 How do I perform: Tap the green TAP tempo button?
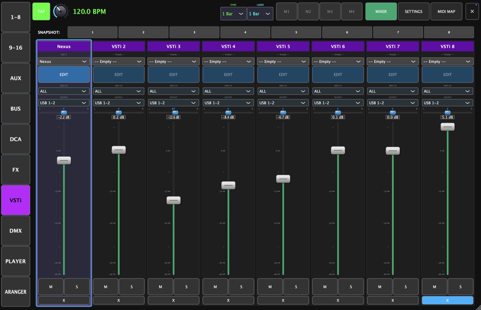(x=41, y=12)
